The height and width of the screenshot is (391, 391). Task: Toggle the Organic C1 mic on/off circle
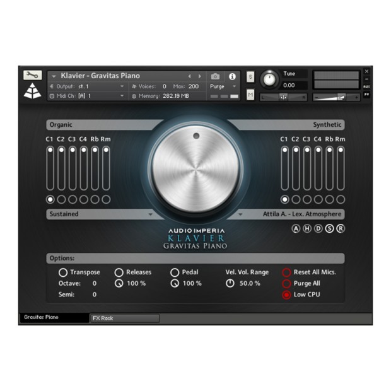(x=50, y=199)
